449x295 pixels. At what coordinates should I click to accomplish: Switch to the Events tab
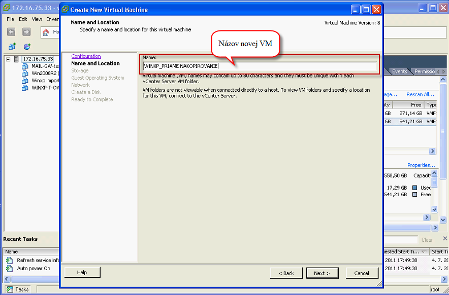(399, 71)
